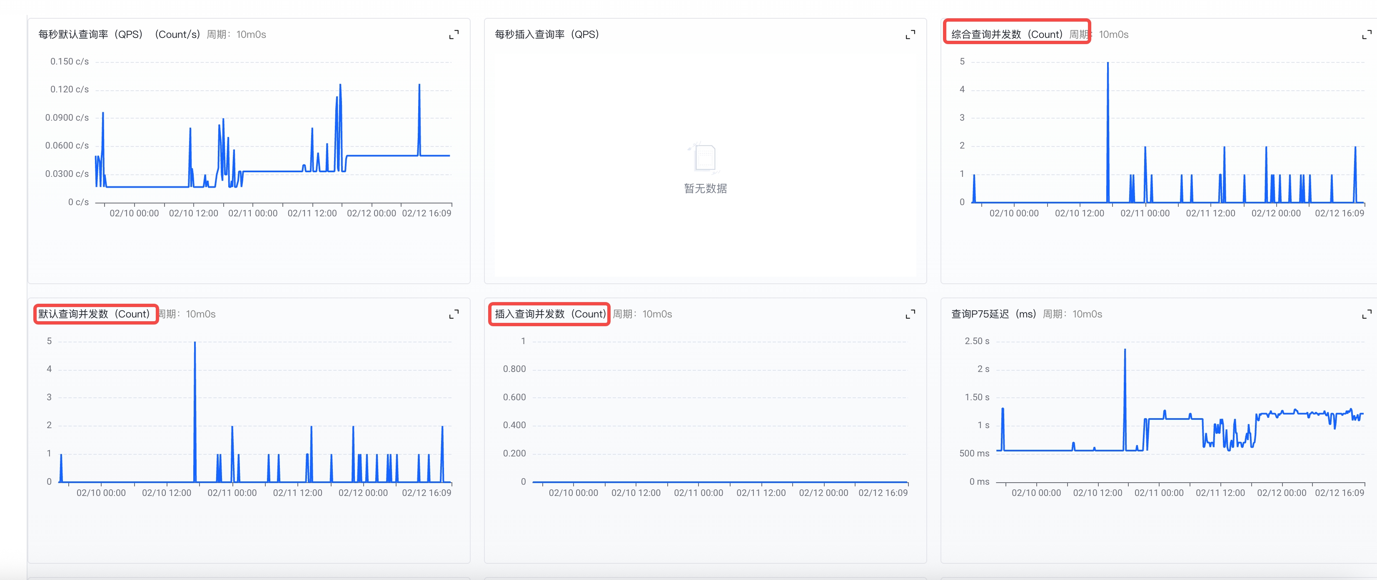Click the 0.150 c/s axis label

pyautogui.click(x=70, y=62)
